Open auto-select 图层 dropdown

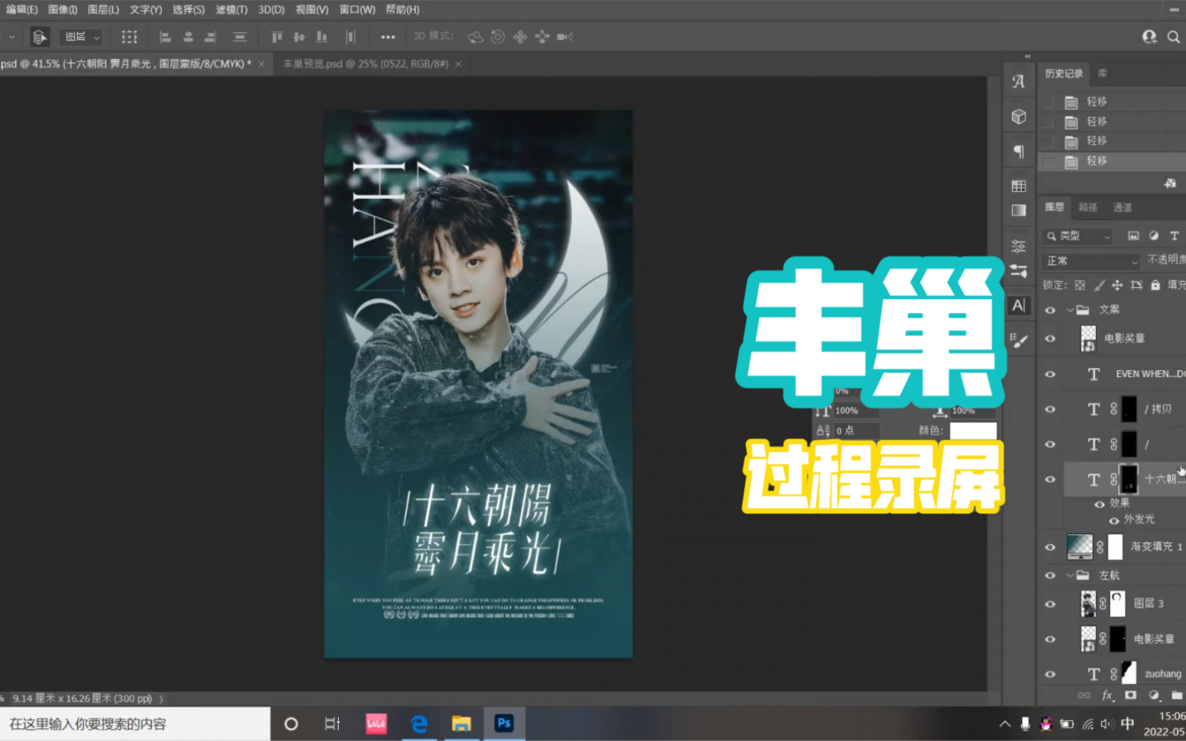80,37
